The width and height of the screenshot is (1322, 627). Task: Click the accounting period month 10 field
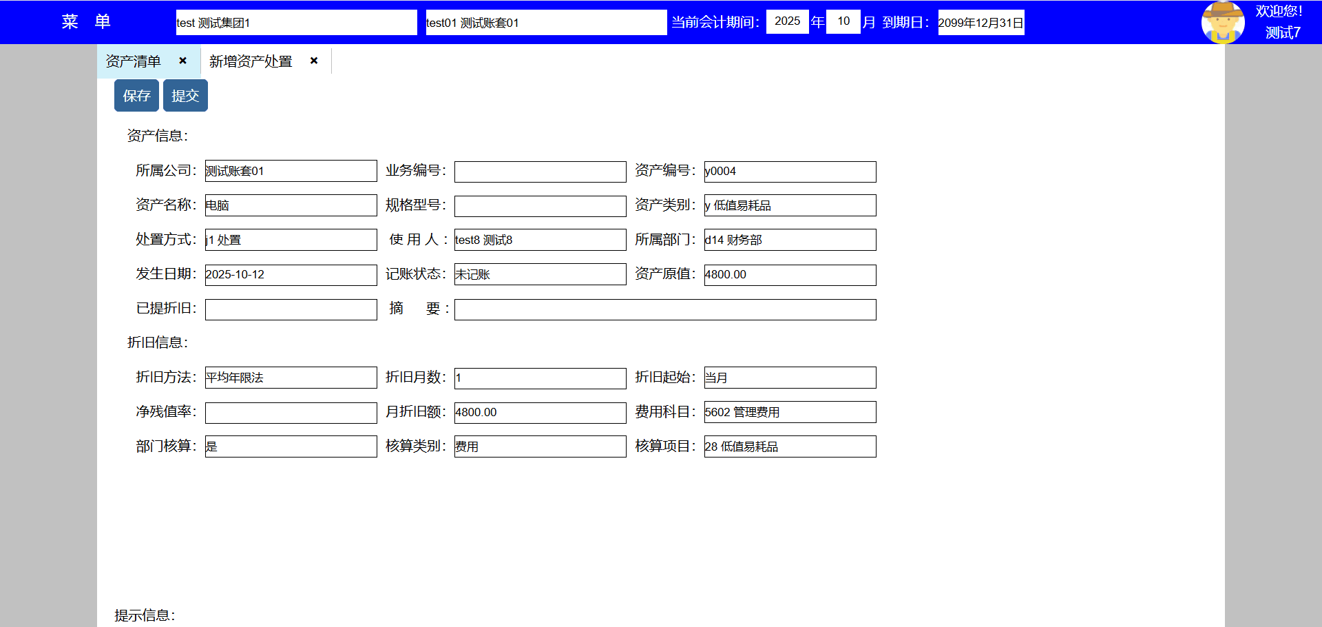pos(843,21)
